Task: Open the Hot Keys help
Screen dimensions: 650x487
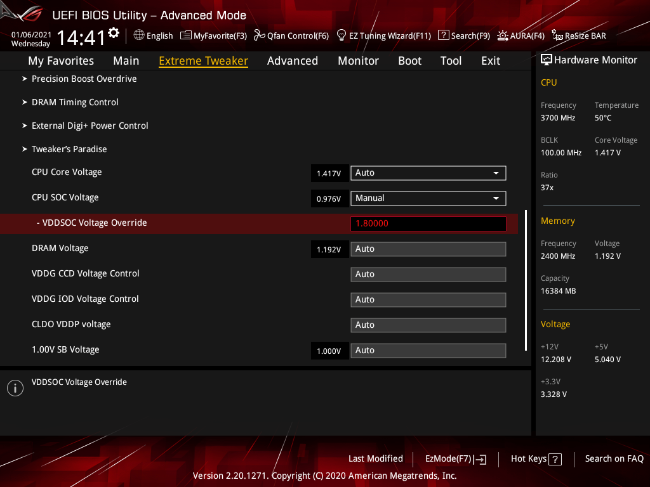Action: click(x=536, y=459)
